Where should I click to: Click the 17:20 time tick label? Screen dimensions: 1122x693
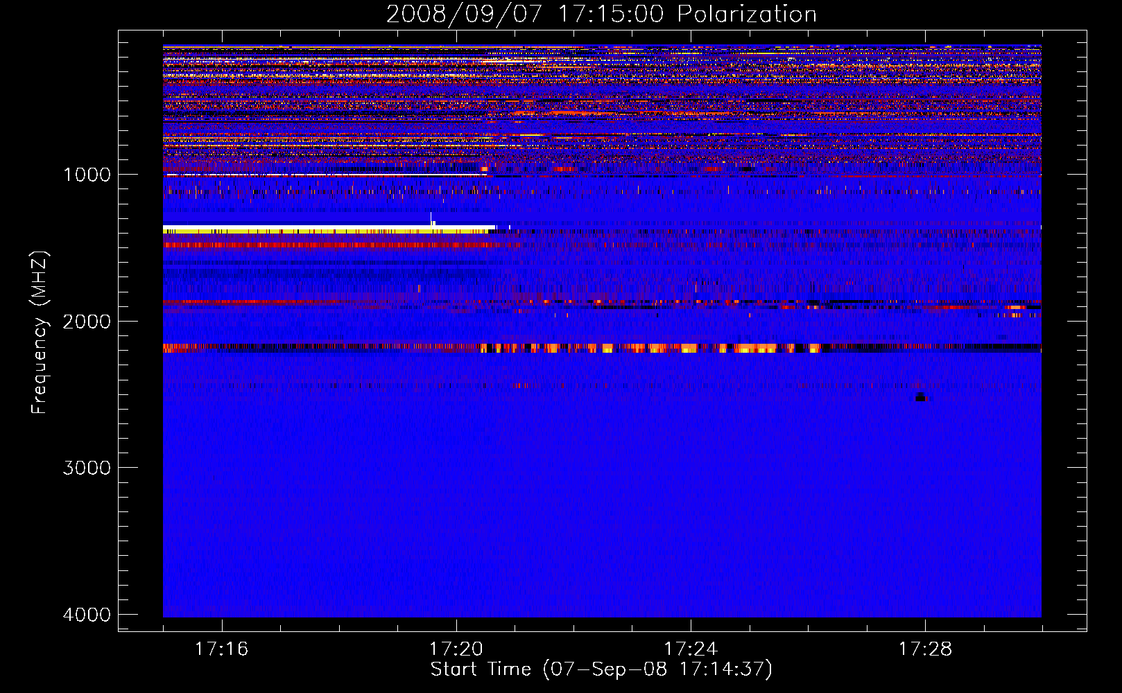click(456, 649)
